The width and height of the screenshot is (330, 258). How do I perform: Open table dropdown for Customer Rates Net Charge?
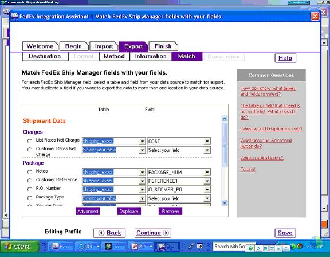click(x=142, y=150)
